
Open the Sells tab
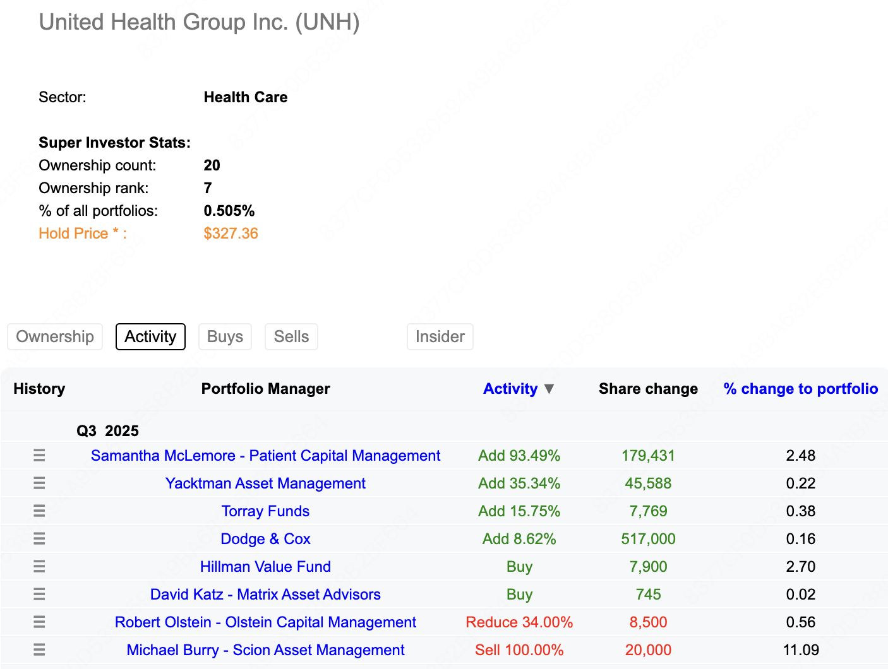tap(291, 336)
